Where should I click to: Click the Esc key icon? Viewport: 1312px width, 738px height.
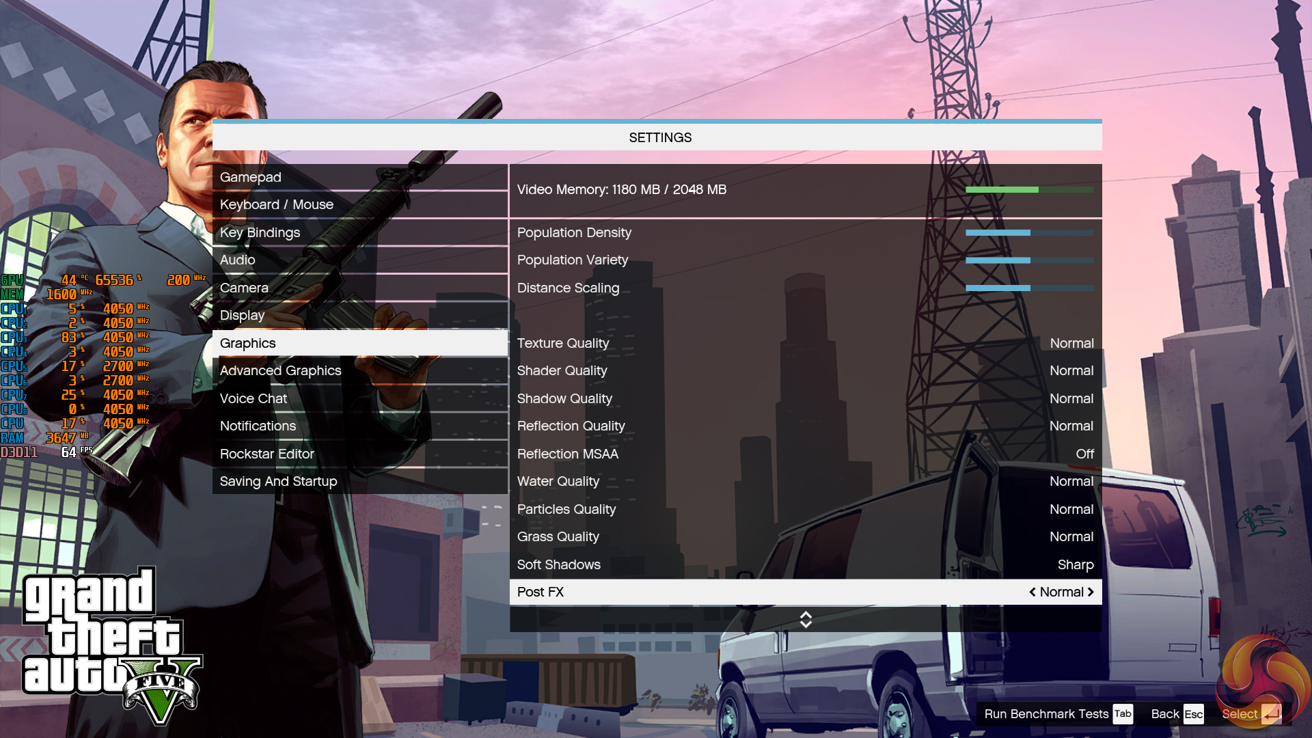click(1193, 714)
